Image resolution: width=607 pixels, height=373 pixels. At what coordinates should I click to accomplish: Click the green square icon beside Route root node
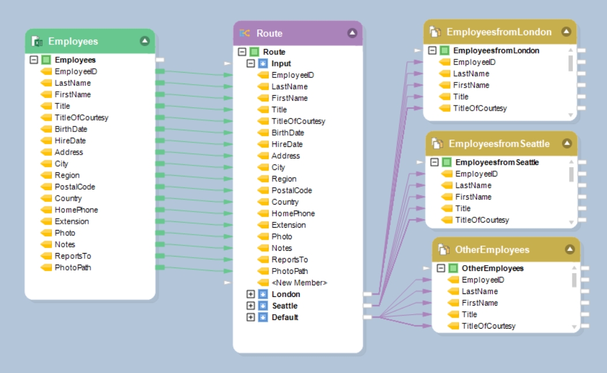tap(254, 51)
